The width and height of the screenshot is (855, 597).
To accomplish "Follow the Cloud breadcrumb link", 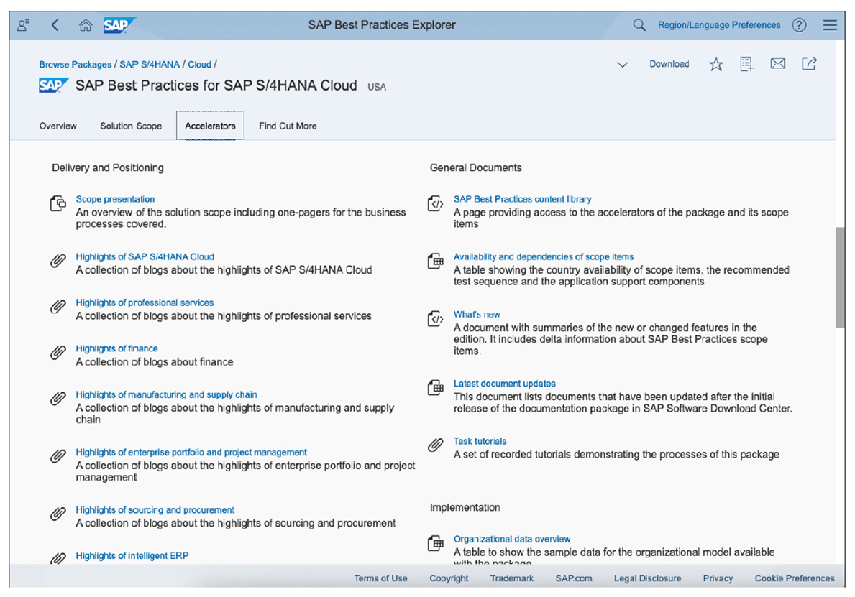I will coord(199,64).
